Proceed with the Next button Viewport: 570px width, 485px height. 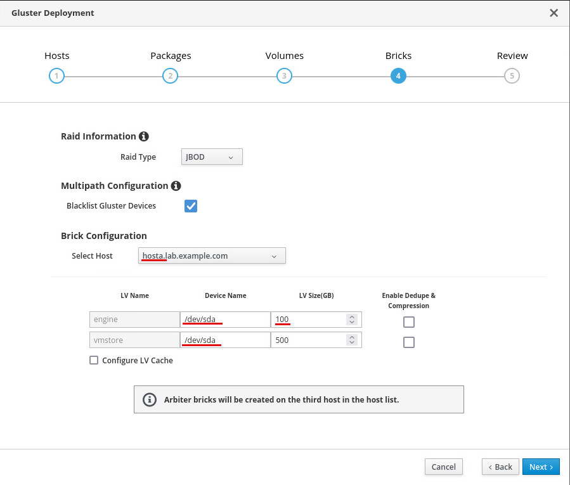[x=541, y=467]
